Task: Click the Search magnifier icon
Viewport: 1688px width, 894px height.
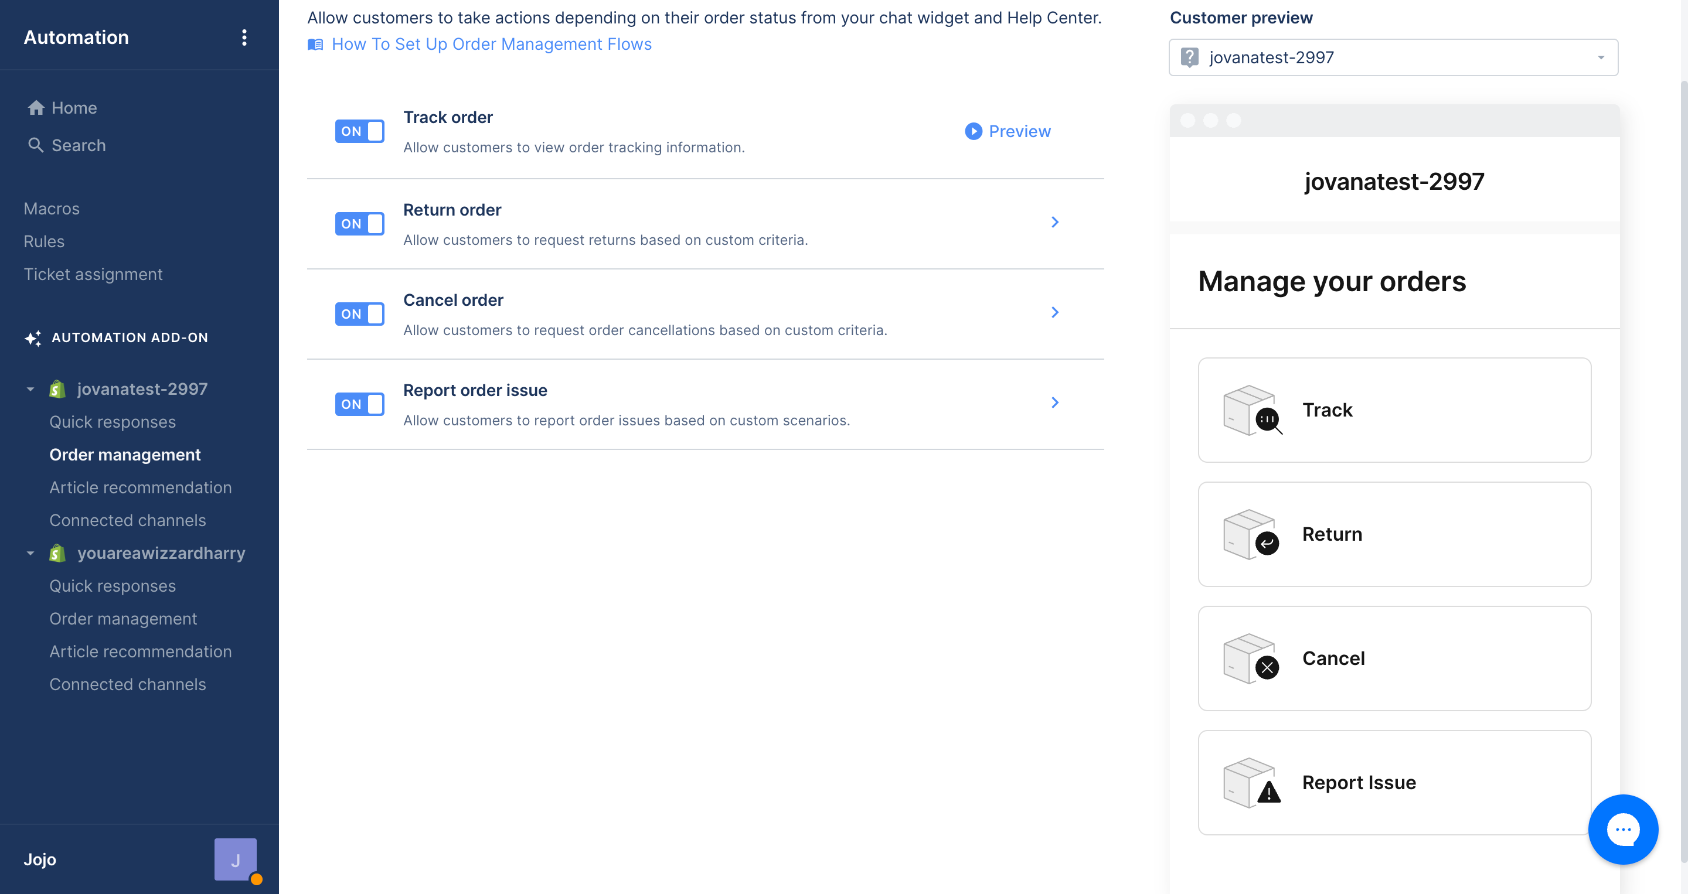Action: click(x=36, y=145)
